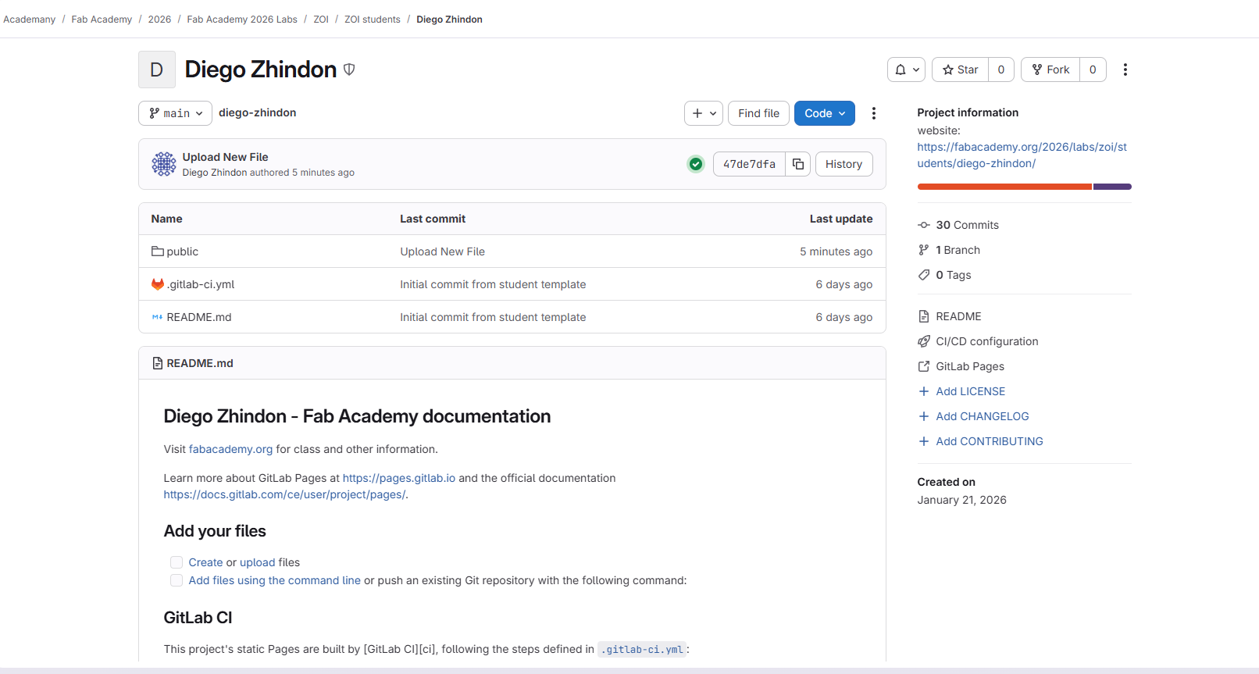Expand the main branch selector
This screenshot has width=1259, height=674.
(176, 113)
